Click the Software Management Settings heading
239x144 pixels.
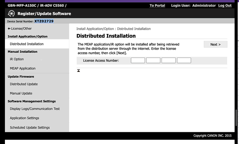point(32,101)
